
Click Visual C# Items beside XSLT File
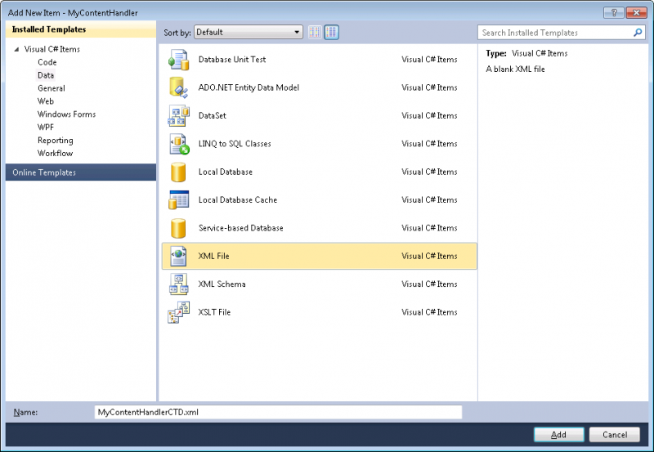tap(429, 312)
